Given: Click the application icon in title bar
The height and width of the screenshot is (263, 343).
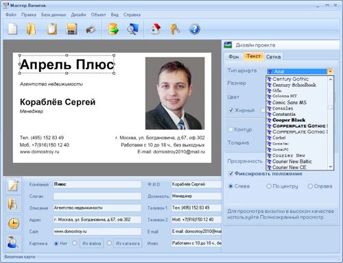Looking at the screenshot, I should pyautogui.click(x=6, y=5).
